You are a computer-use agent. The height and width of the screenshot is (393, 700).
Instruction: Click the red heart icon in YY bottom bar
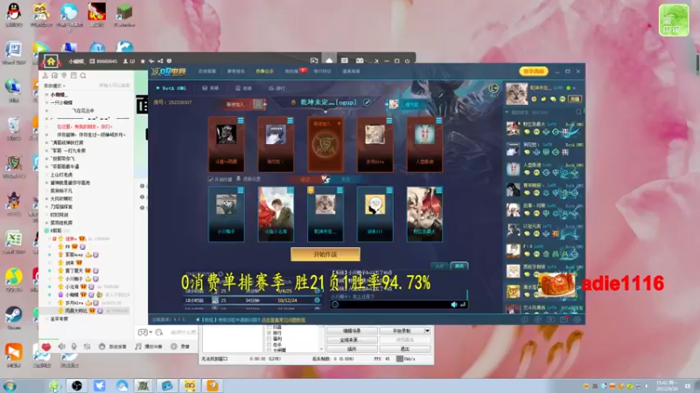(x=46, y=346)
